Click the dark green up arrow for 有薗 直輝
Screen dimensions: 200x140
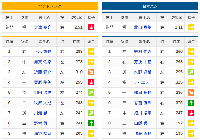tap(191, 103)
